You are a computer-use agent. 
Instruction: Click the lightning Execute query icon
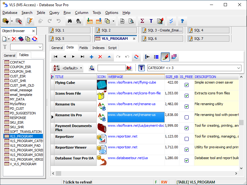coord(30,21)
